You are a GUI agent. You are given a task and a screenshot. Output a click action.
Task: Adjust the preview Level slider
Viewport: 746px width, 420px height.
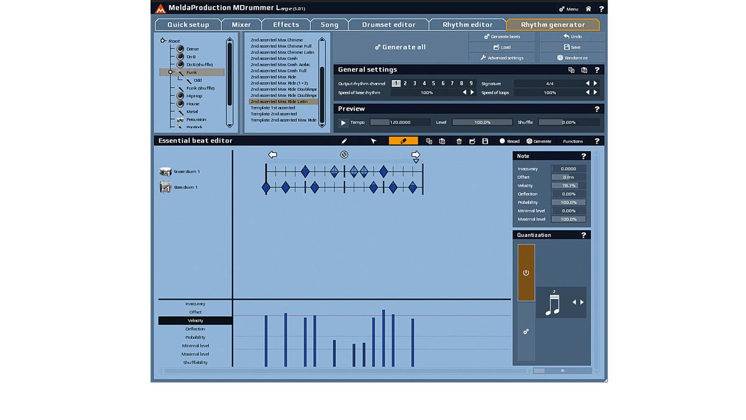[x=482, y=123]
